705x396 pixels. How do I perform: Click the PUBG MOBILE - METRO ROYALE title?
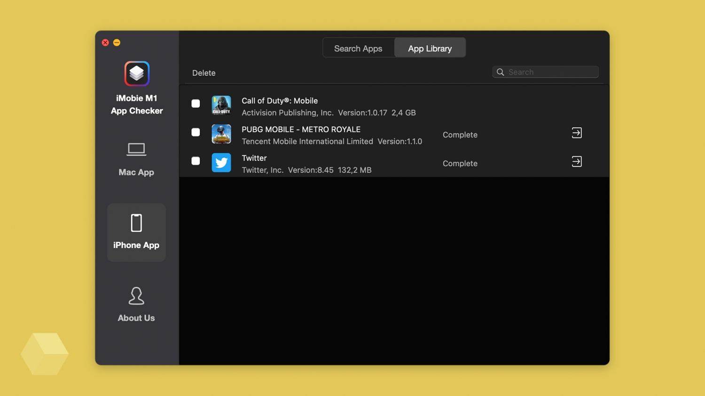[301, 129]
